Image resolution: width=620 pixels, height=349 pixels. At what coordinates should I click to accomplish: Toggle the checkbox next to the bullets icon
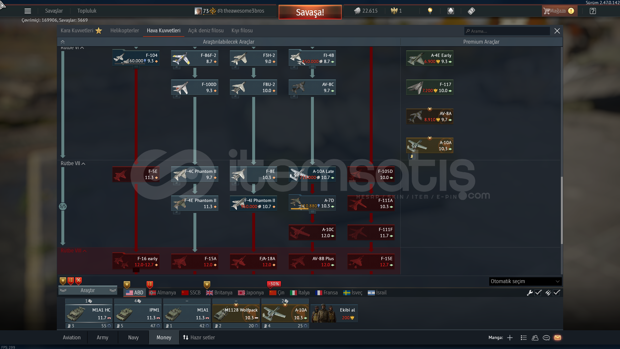(x=556, y=293)
